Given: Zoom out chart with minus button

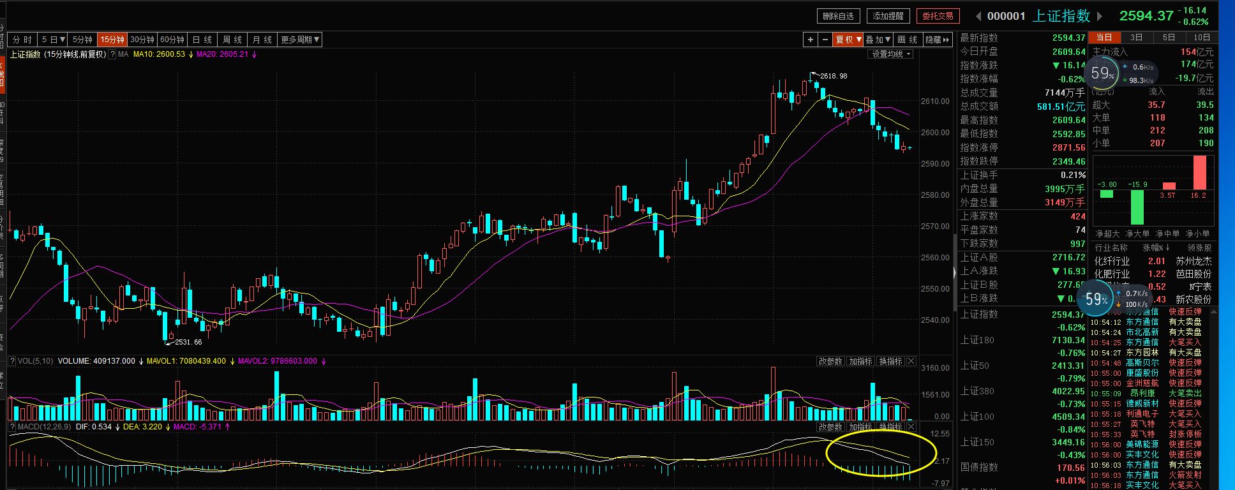Looking at the screenshot, I should click(825, 40).
